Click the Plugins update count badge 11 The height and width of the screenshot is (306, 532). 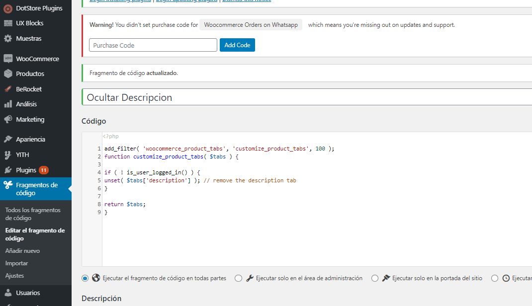click(43, 170)
